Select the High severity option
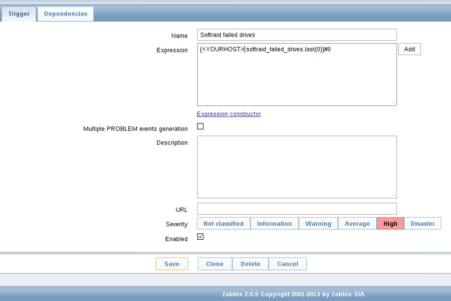Screen dimensions: 451x301 coord(390,224)
